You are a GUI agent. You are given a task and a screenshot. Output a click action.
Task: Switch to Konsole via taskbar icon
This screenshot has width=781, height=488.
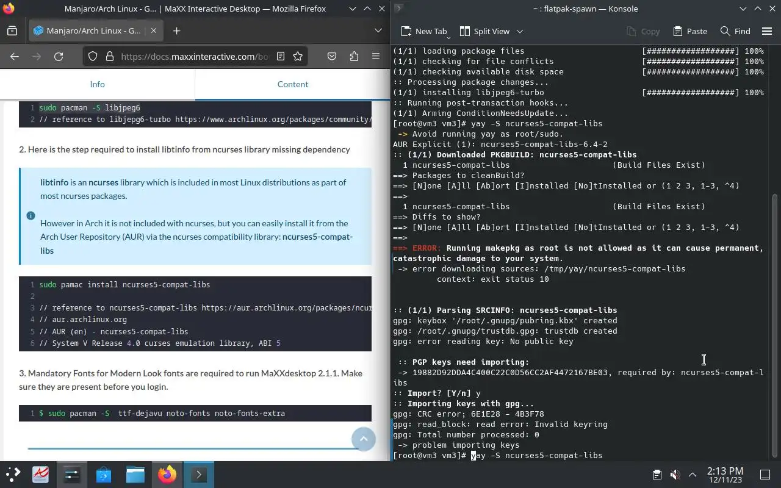(x=199, y=475)
